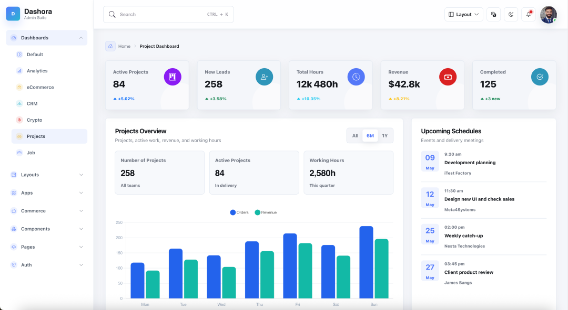This screenshot has width=568, height=310.
Task: Expand the Apps menu chevron
Action: 81,193
